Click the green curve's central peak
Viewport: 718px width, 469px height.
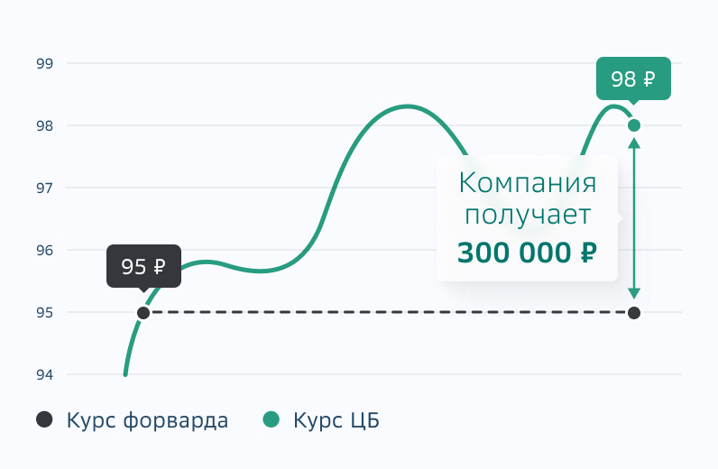point(408,106)
